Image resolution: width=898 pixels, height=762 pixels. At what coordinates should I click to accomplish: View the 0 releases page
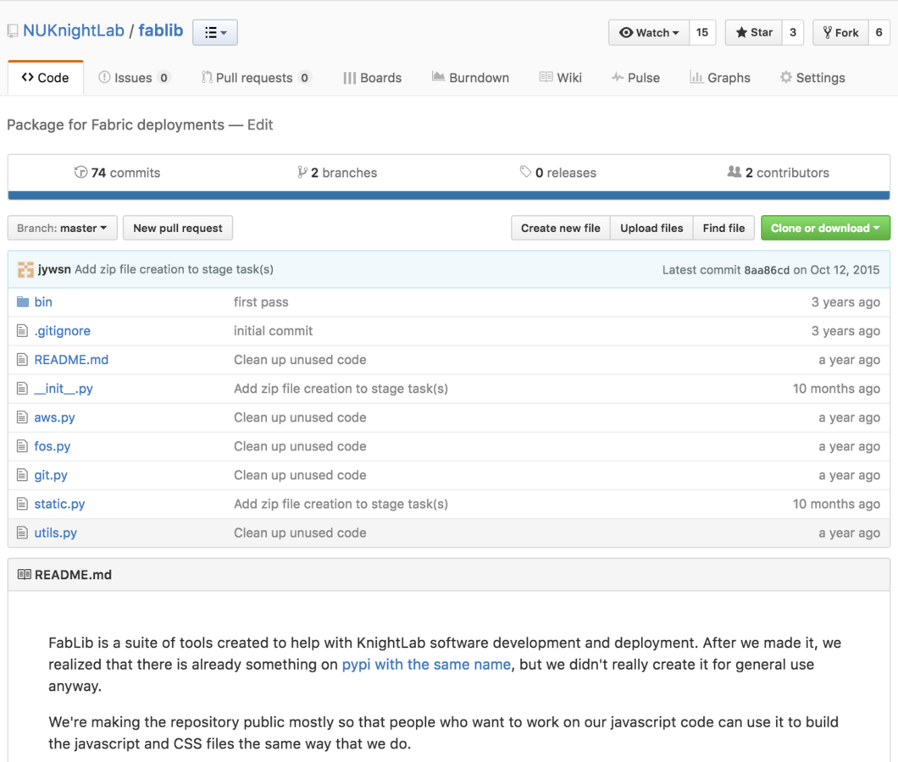[x=557, y=173]
